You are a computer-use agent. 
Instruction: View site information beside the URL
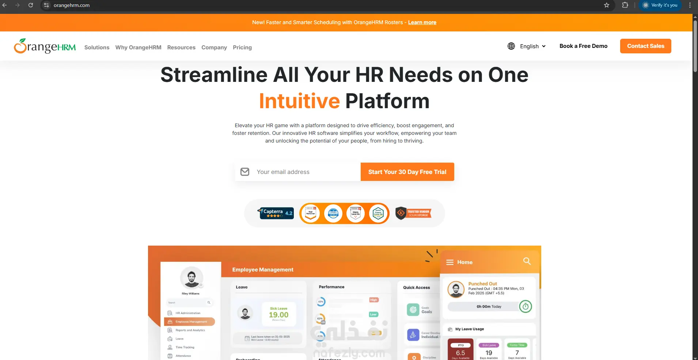click(x=46, y=5)
